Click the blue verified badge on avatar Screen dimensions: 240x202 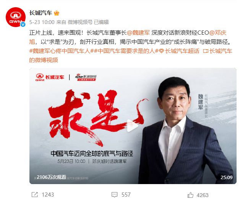tap(23, 24)
